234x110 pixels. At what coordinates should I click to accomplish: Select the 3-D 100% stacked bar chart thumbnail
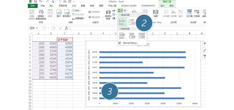141,36
